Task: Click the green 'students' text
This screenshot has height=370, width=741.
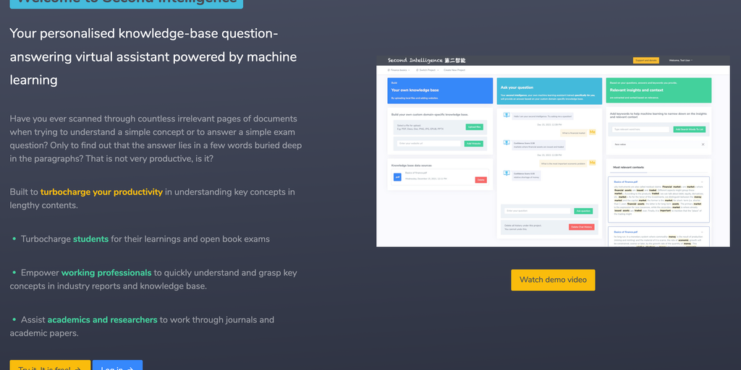Action: pyautogui.click(x=90, y=238)
